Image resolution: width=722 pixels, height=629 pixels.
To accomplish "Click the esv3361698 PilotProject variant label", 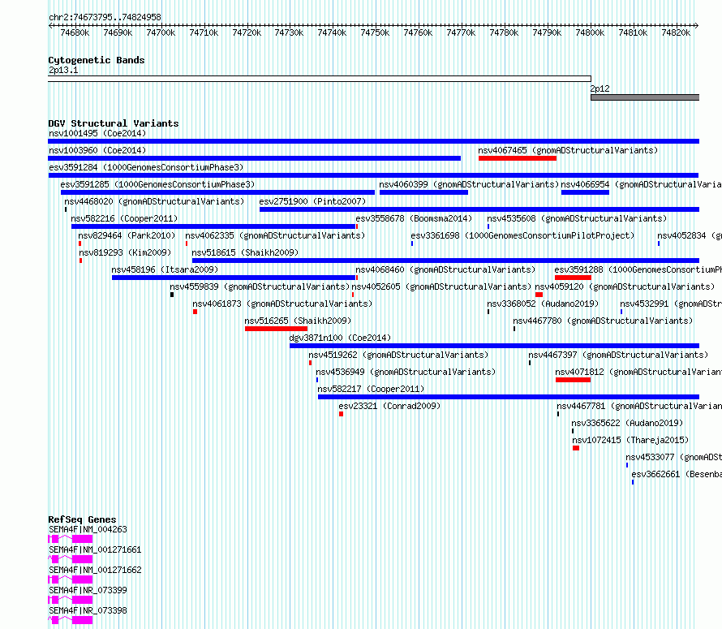I will pos(522,236).
